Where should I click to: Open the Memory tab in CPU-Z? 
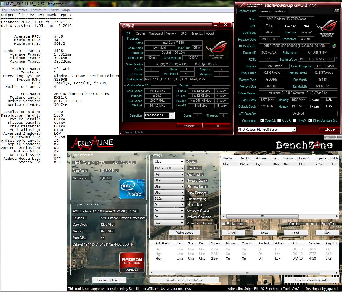pyautogui.click(x=171, y=33)
